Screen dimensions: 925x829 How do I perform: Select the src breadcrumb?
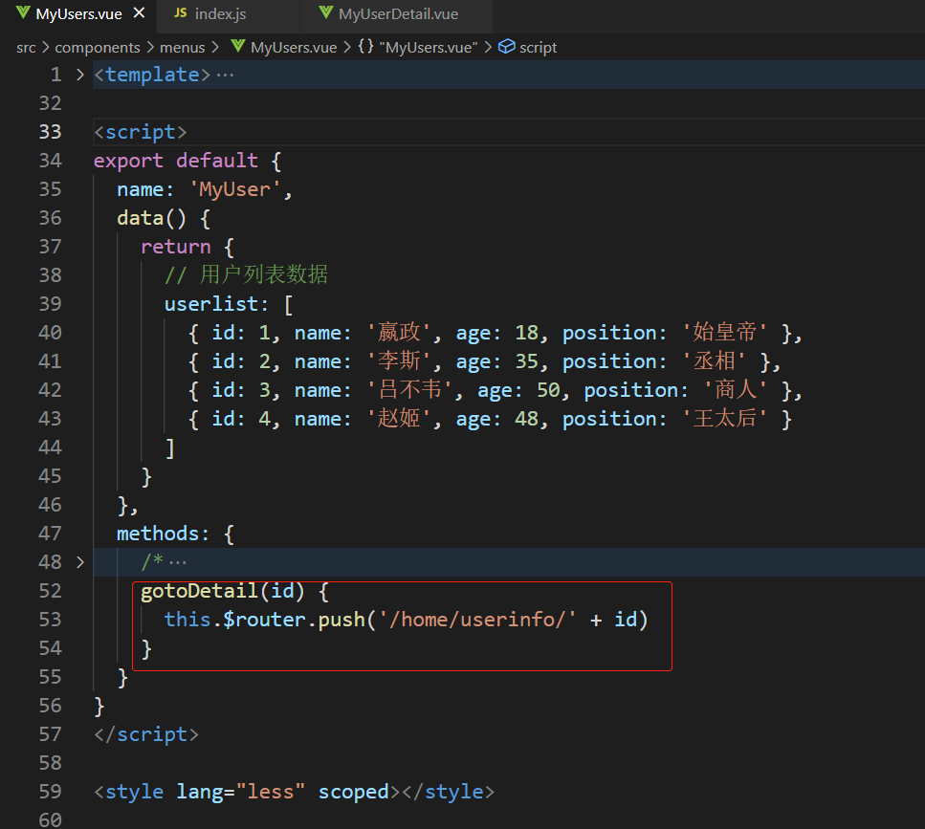tap(26, 47)
